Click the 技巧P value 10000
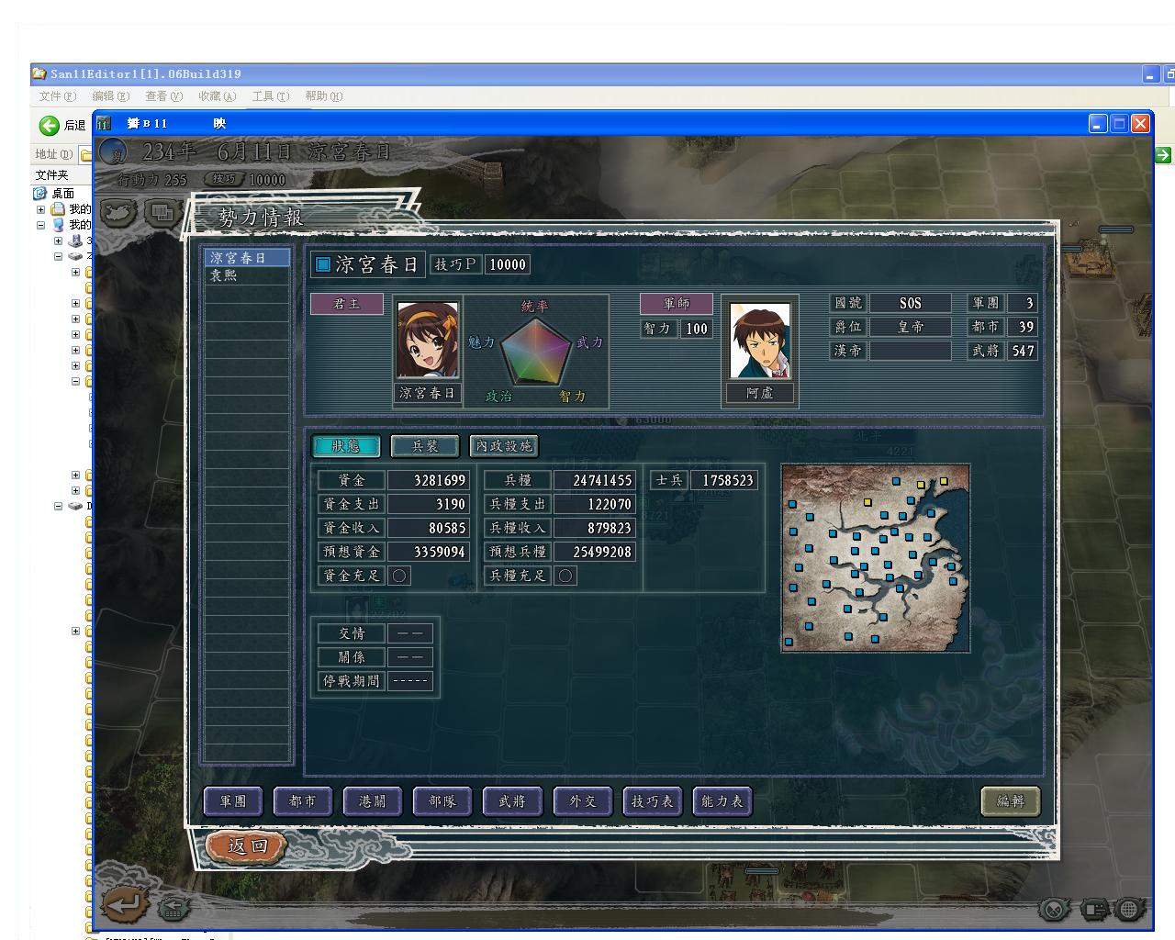 (x=507, y=264)
